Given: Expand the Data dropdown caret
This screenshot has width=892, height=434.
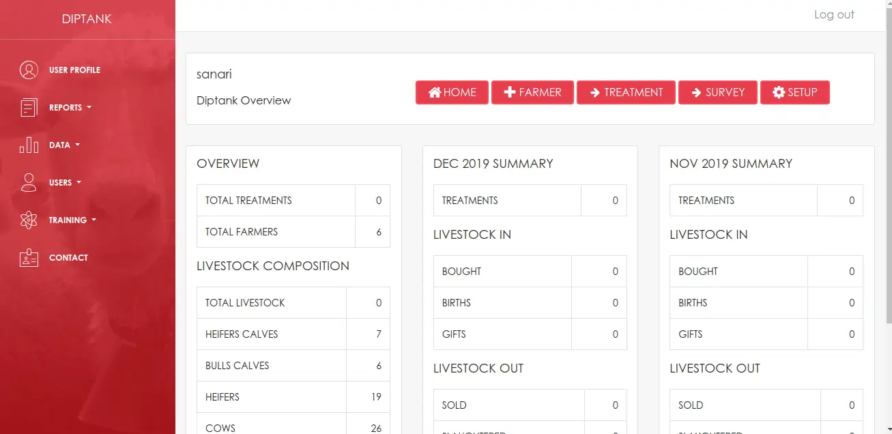Looking at the screenshot, I should pyautogui.click(x=77, y=145).
